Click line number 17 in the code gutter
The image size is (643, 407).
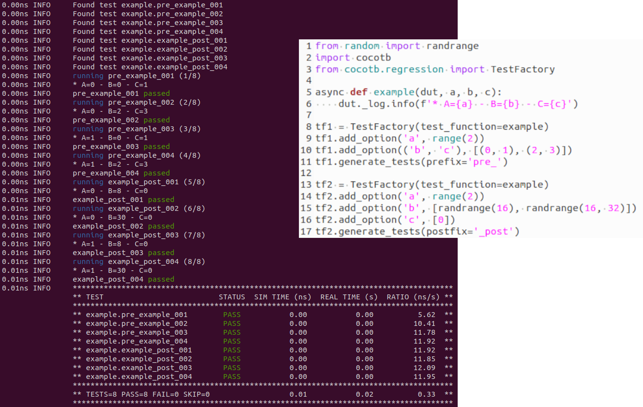pos(306,231)
